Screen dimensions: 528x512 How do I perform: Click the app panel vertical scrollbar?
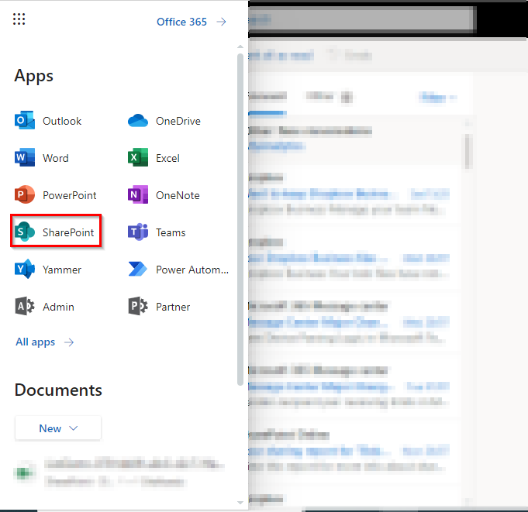[240, 219]
